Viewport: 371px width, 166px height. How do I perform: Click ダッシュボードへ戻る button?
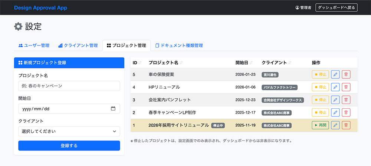pos(336,7)
